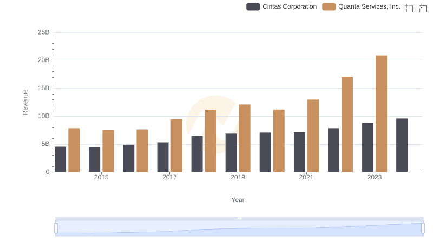Select the Quanta bar for 2016
433x249 pixels.
tap(142, 151)
